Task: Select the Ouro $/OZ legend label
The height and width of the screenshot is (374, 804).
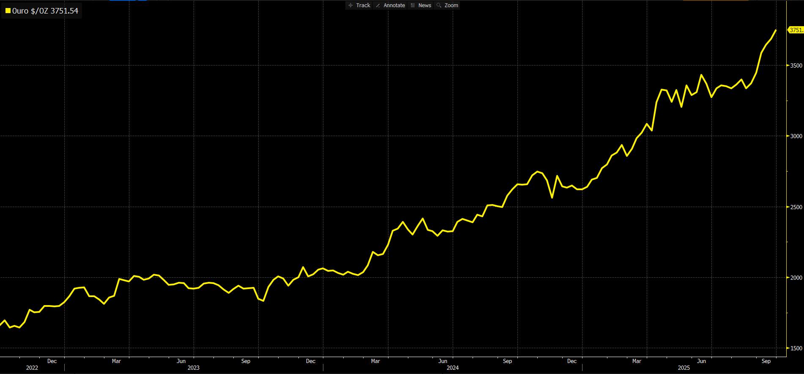Action: click(45, 11)
